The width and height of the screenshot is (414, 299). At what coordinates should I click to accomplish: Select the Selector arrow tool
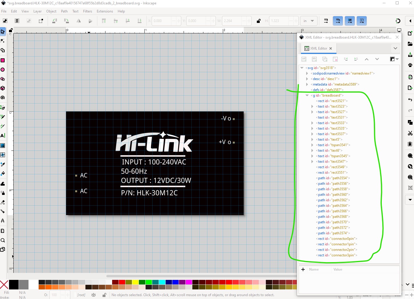pyautogui.click(x=3, y=32)
